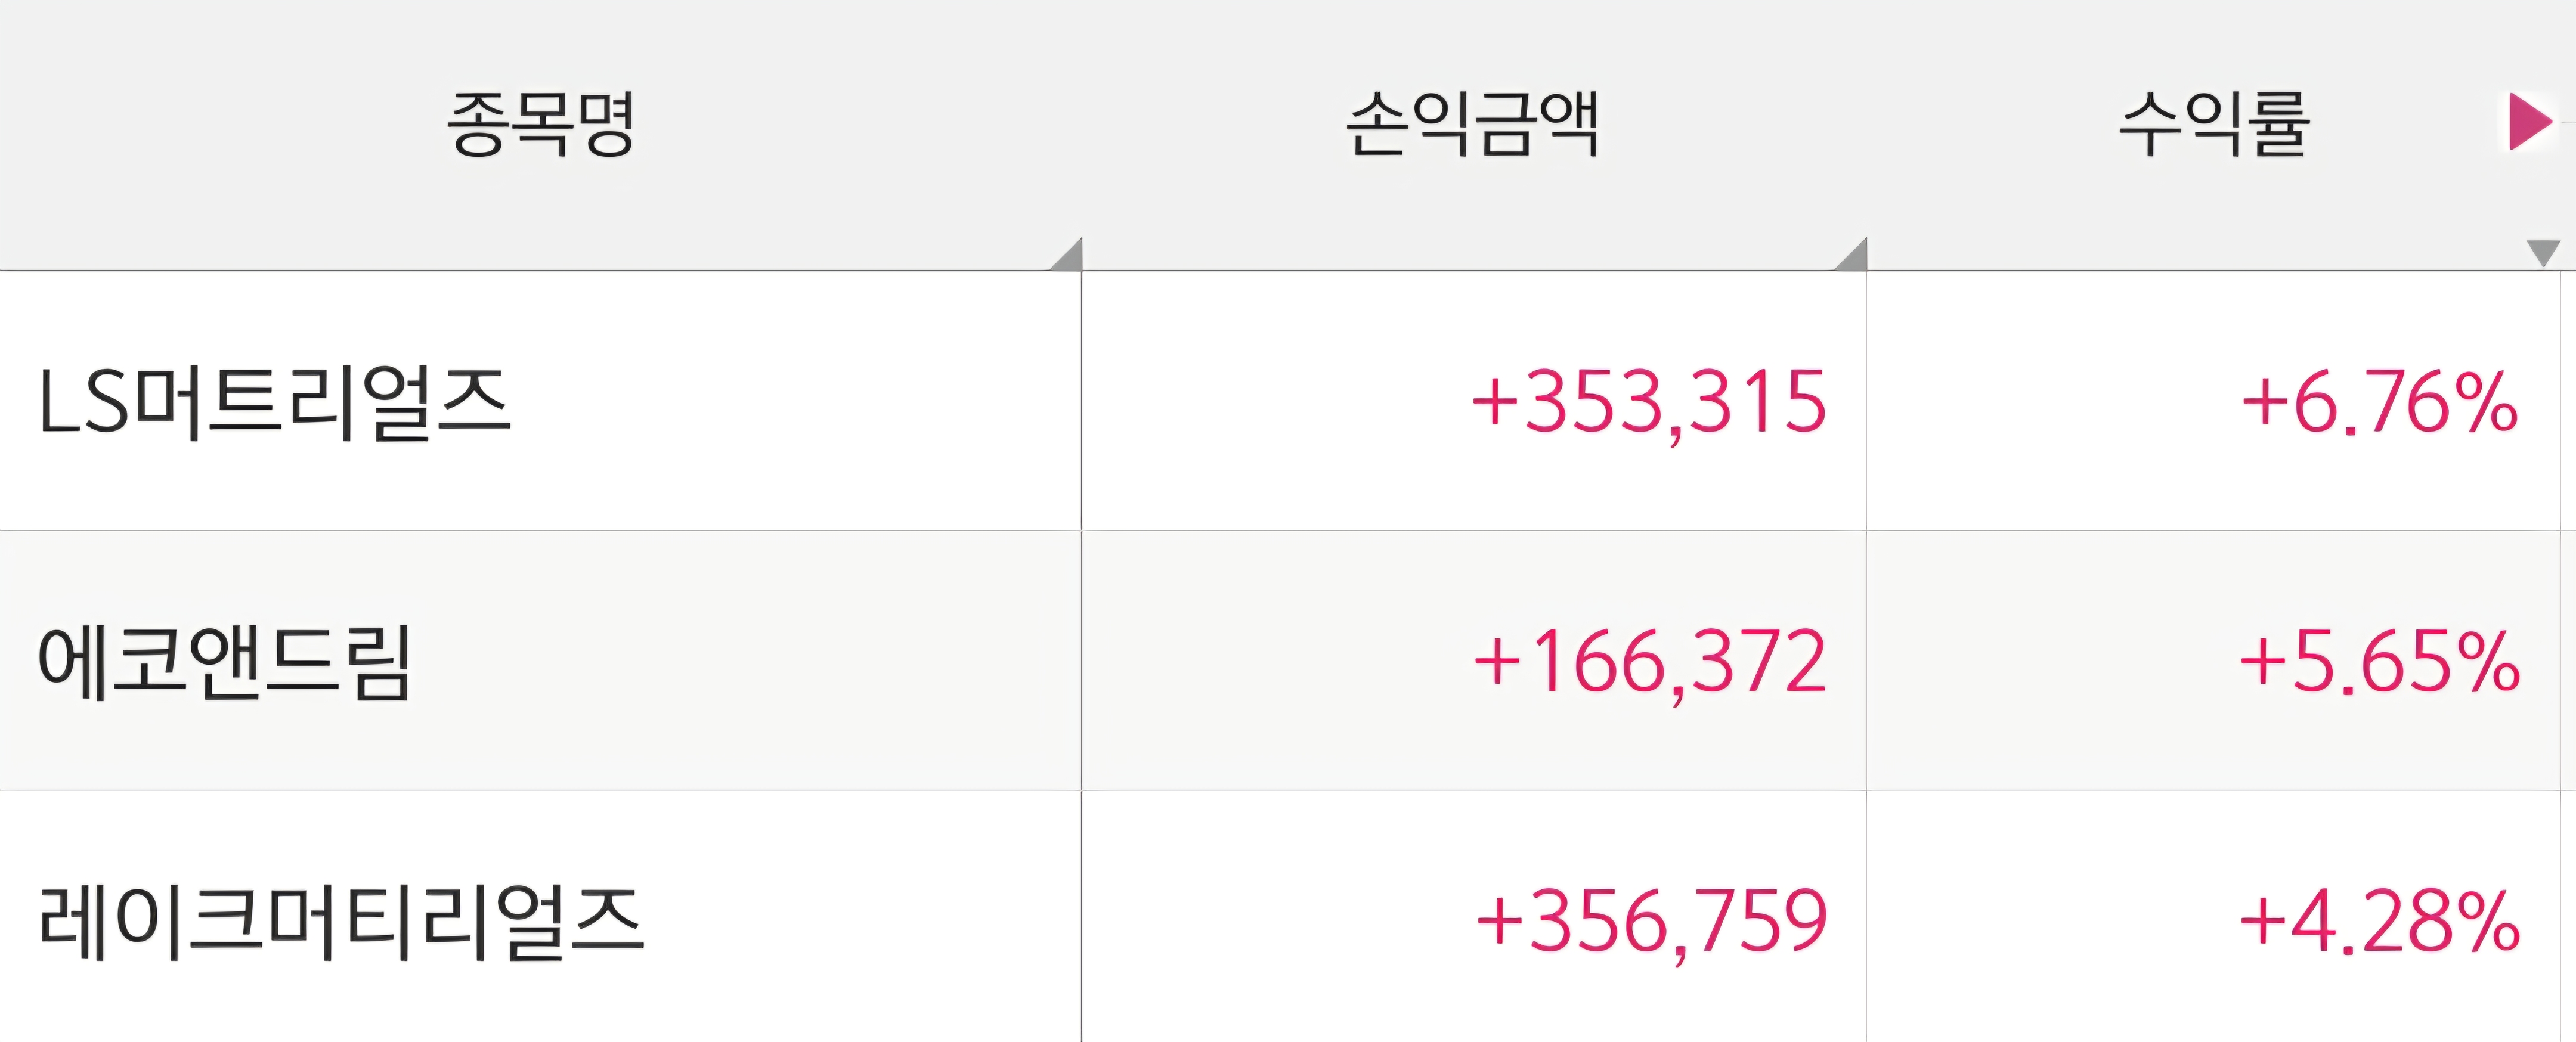Click the +356,759 profit amount
The width and height of the screenshot is (2576, 1042).
[x=1652, y=922]
